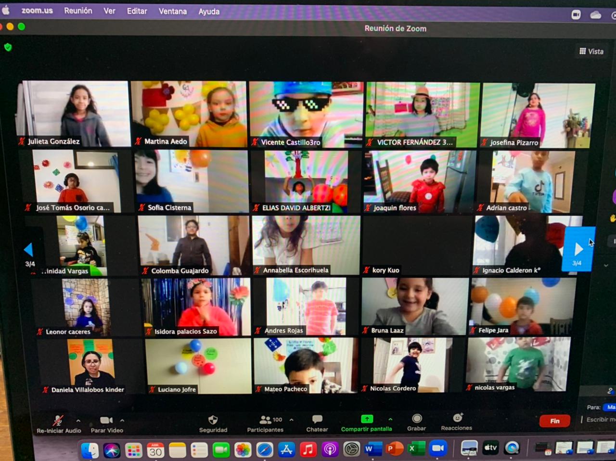The image size is (616, 461).
Task: Open the Chatear chat panel
Action: coord(317,420)
